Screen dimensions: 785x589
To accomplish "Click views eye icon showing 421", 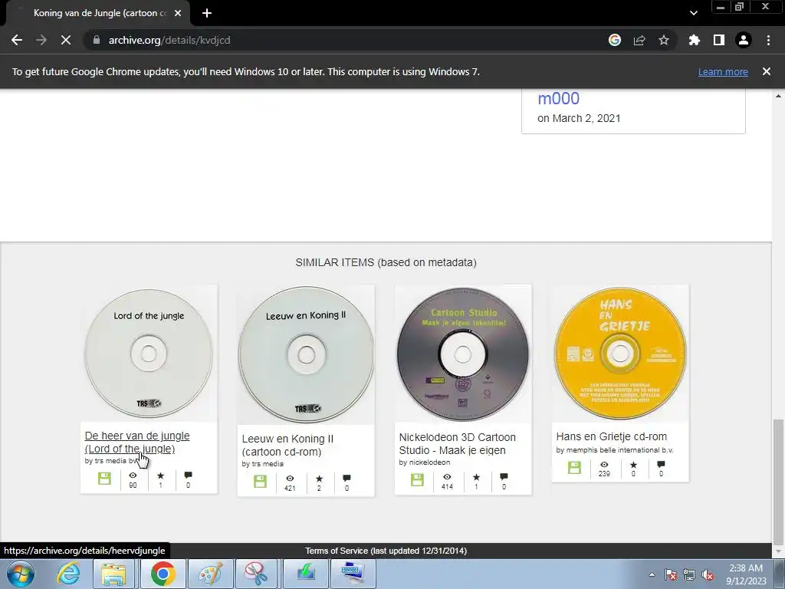I will 290,479.
